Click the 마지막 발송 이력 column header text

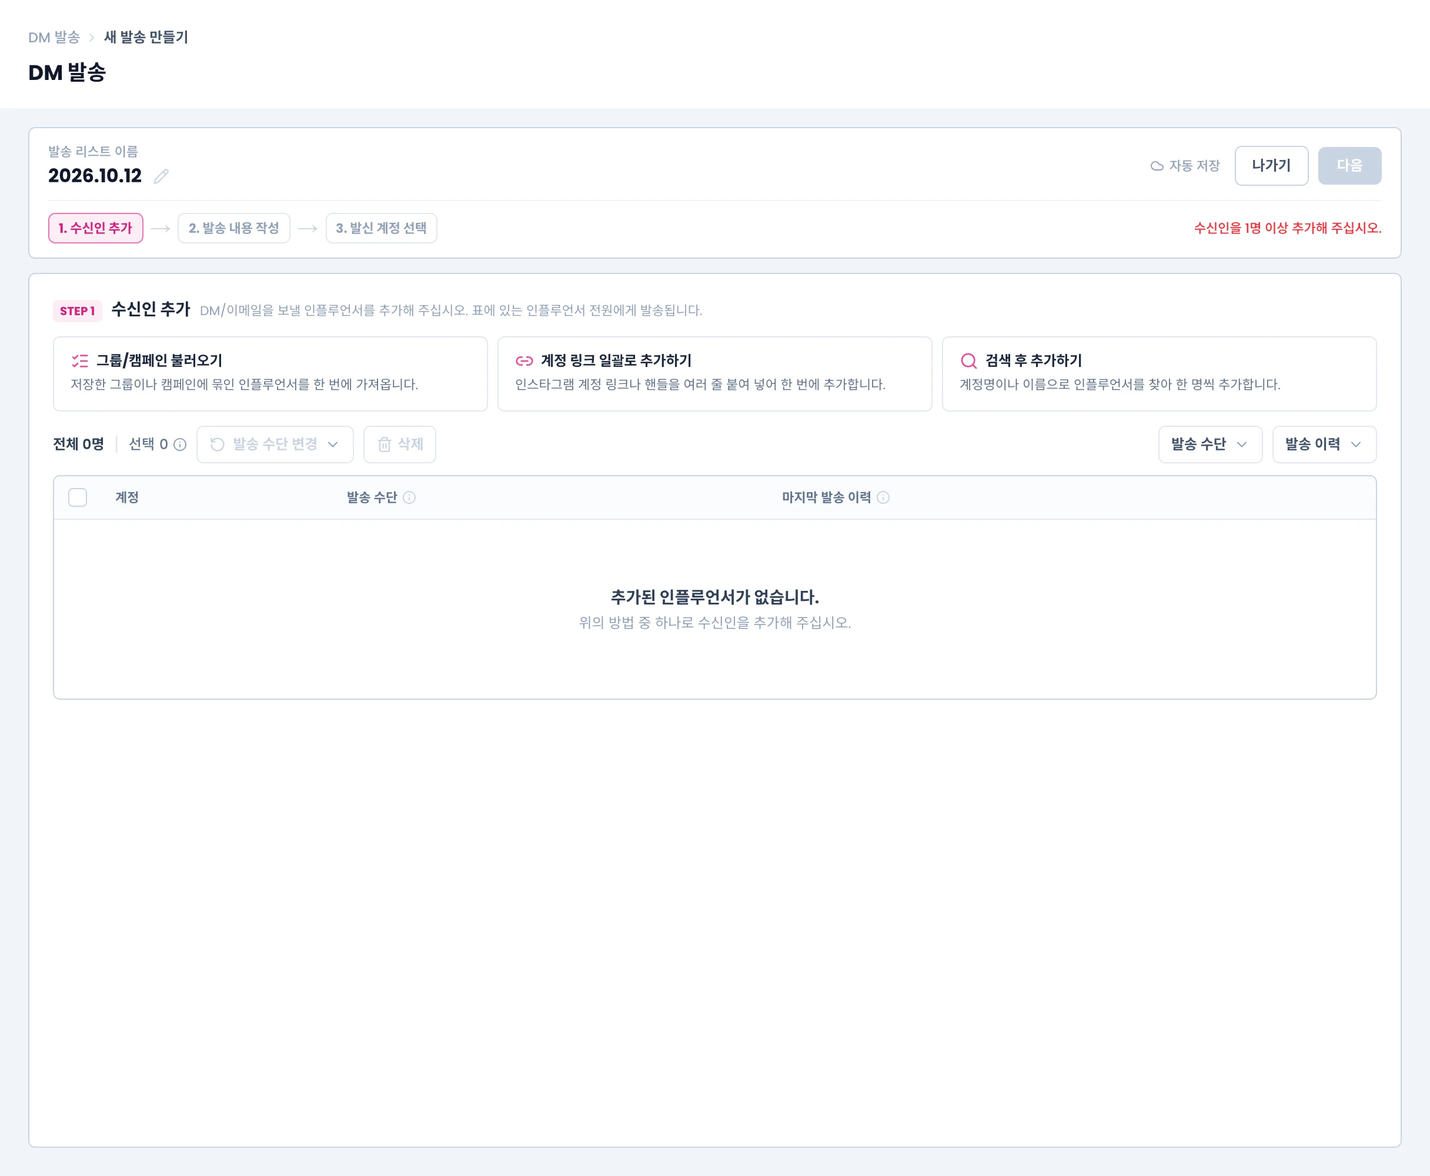coord(827,497)
